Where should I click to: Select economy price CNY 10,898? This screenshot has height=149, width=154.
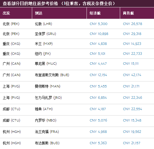(99, 34)
